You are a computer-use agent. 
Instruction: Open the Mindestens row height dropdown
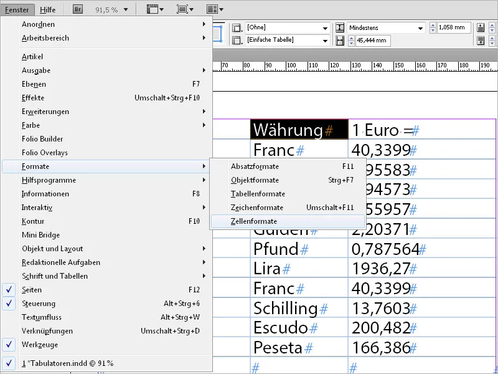click(421, 27)
